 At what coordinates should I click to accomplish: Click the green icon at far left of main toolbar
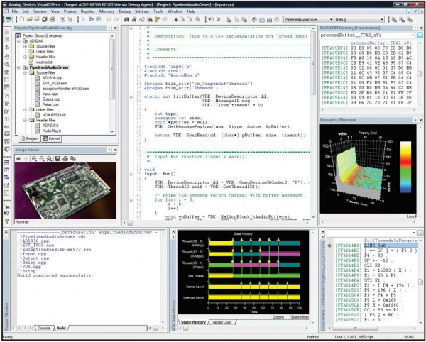9,20
